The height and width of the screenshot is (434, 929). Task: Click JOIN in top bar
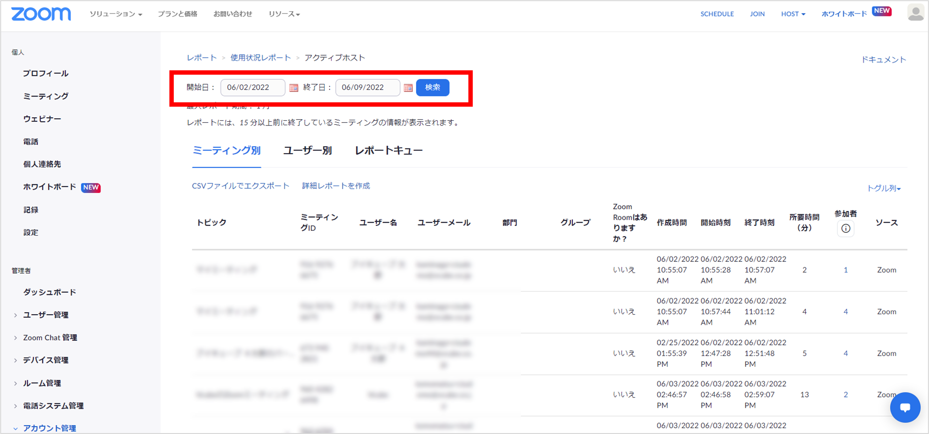pyautogui.click(x=757, y=14)
